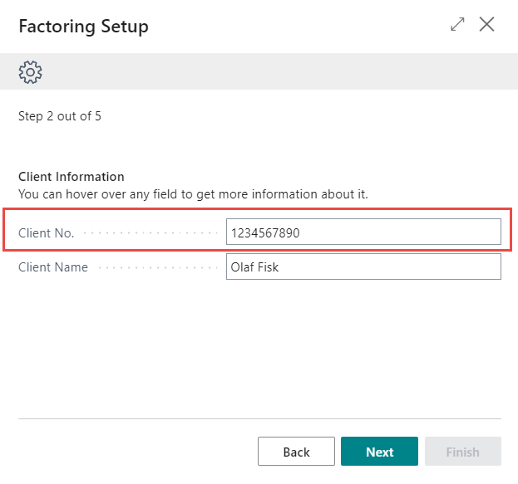Click the Client Information heading
Image resolution: width=518 pixels, height=484 pixels.
[x=72, y=177]
